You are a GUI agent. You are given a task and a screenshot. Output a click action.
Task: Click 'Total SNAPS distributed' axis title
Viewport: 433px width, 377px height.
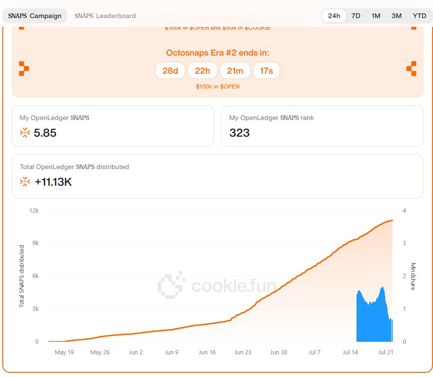(21, 276)
